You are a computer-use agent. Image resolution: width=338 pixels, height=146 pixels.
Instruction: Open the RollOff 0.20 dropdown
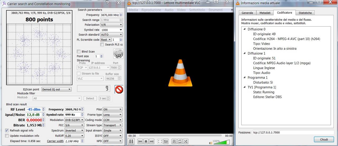pyautogui.click(x=74, y=136)
